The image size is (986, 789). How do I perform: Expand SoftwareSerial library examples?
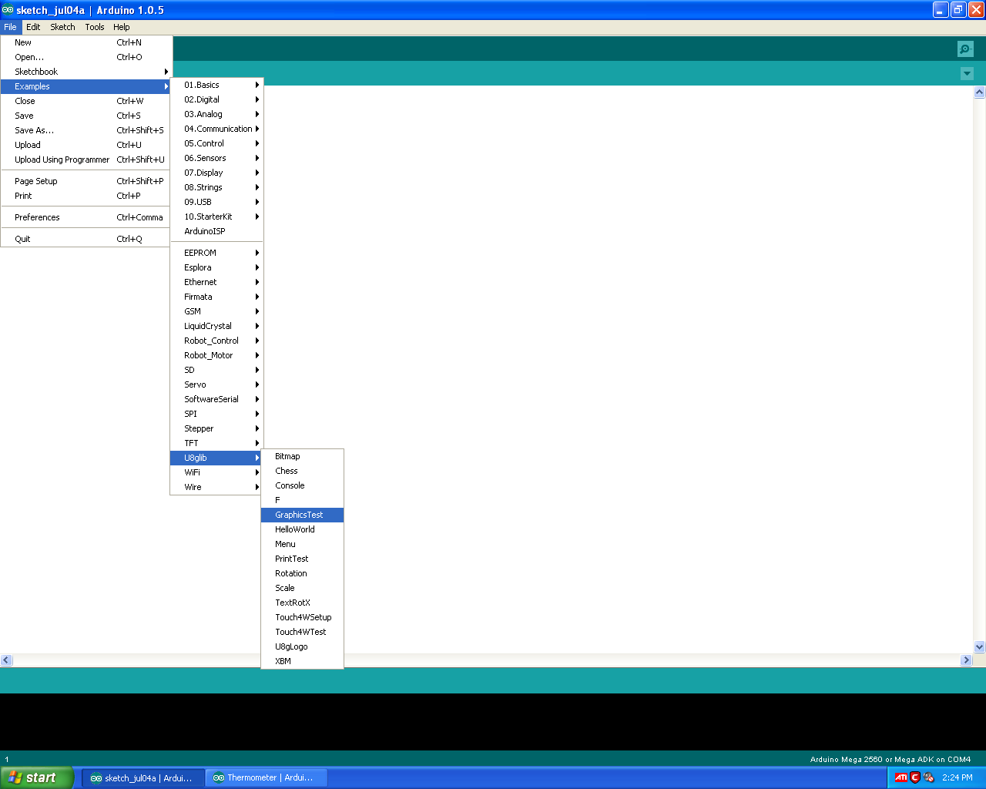[x=216, y=399]
